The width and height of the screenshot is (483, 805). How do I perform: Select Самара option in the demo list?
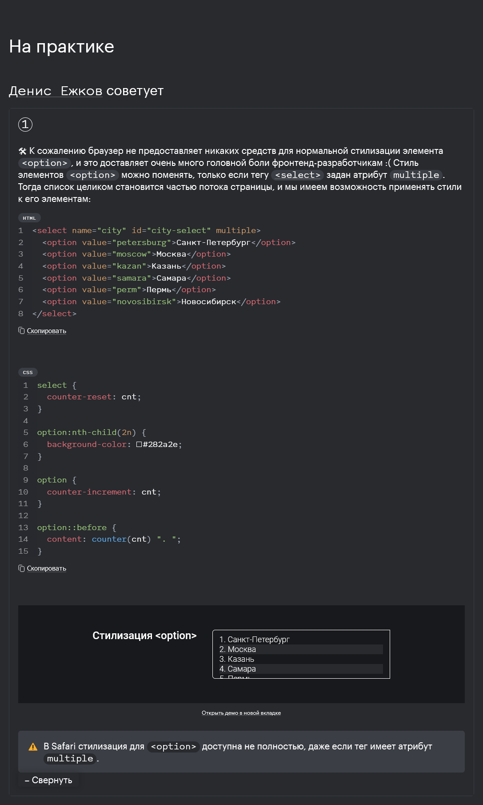301,669
